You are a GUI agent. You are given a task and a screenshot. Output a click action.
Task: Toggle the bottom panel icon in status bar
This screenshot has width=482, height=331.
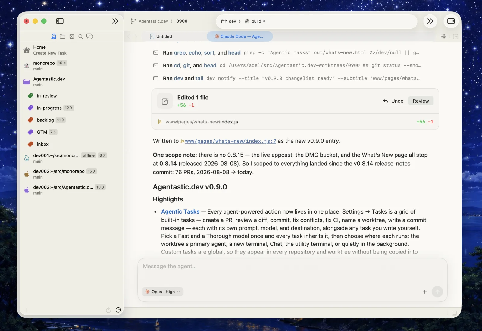[x=455, y=313]
